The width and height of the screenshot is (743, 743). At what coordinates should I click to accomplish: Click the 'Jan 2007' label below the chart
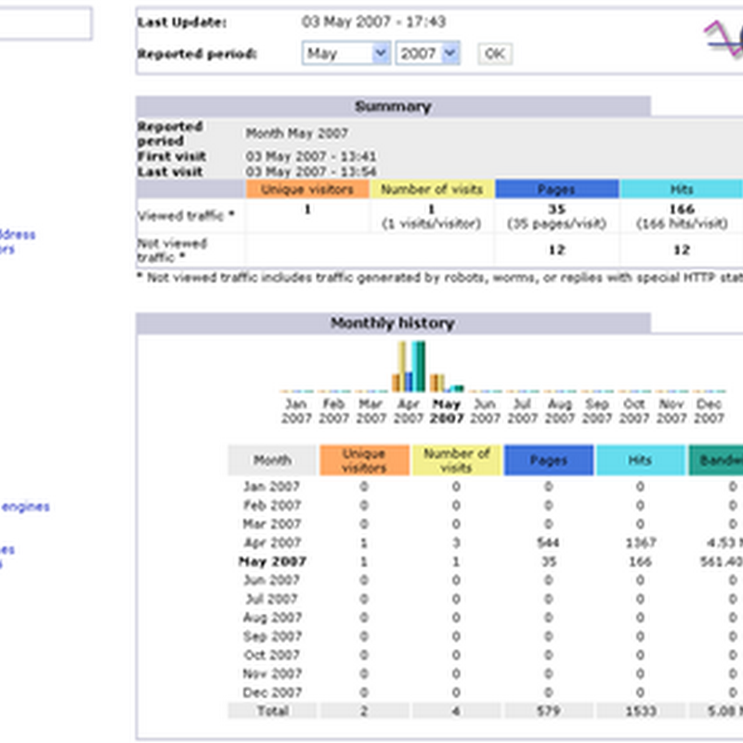point(296,411)
